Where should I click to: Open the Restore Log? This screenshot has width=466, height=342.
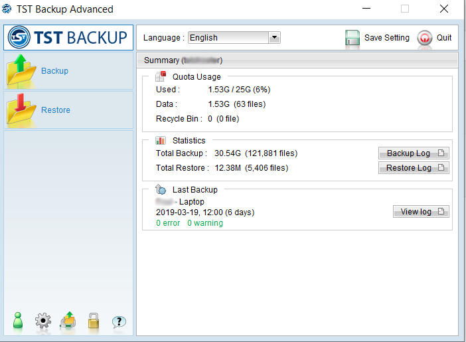[414, 168]
